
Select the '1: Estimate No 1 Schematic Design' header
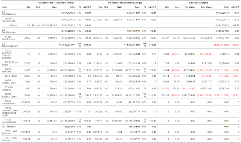[56, 3]
